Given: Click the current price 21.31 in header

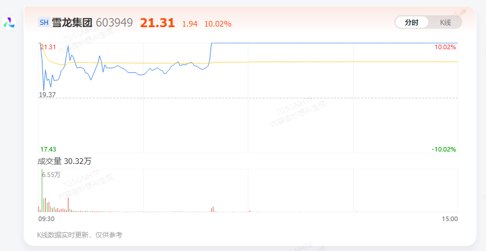Looking at the screenshot, I should pos(157,23).
